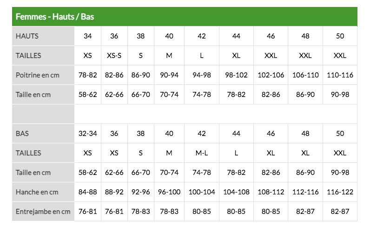This screenshot has height=232, width=377.
Task: Click the 102-106 chest measurement cell
Action: tap(271, 75)
